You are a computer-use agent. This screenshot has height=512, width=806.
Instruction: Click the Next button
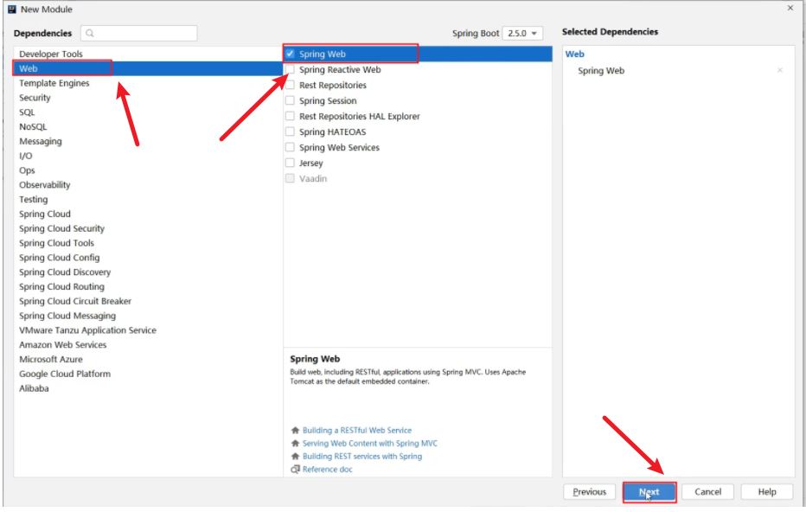[649, 491]
